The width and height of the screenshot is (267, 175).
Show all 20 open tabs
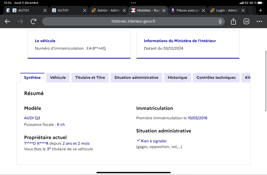(246, 21)
